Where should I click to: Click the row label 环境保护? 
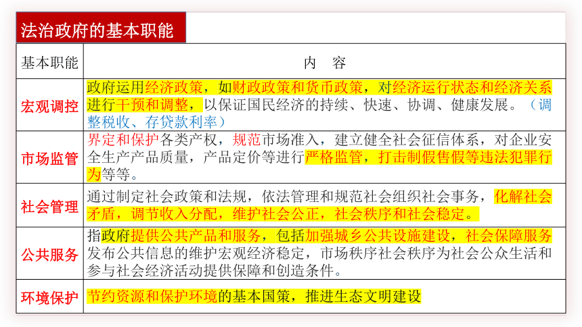[49, 297]
